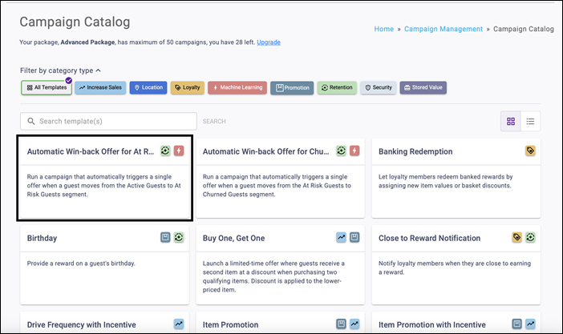Screen dimensions: 563x334
Task: Select the Location category filter
Action: tap(148, 87)
